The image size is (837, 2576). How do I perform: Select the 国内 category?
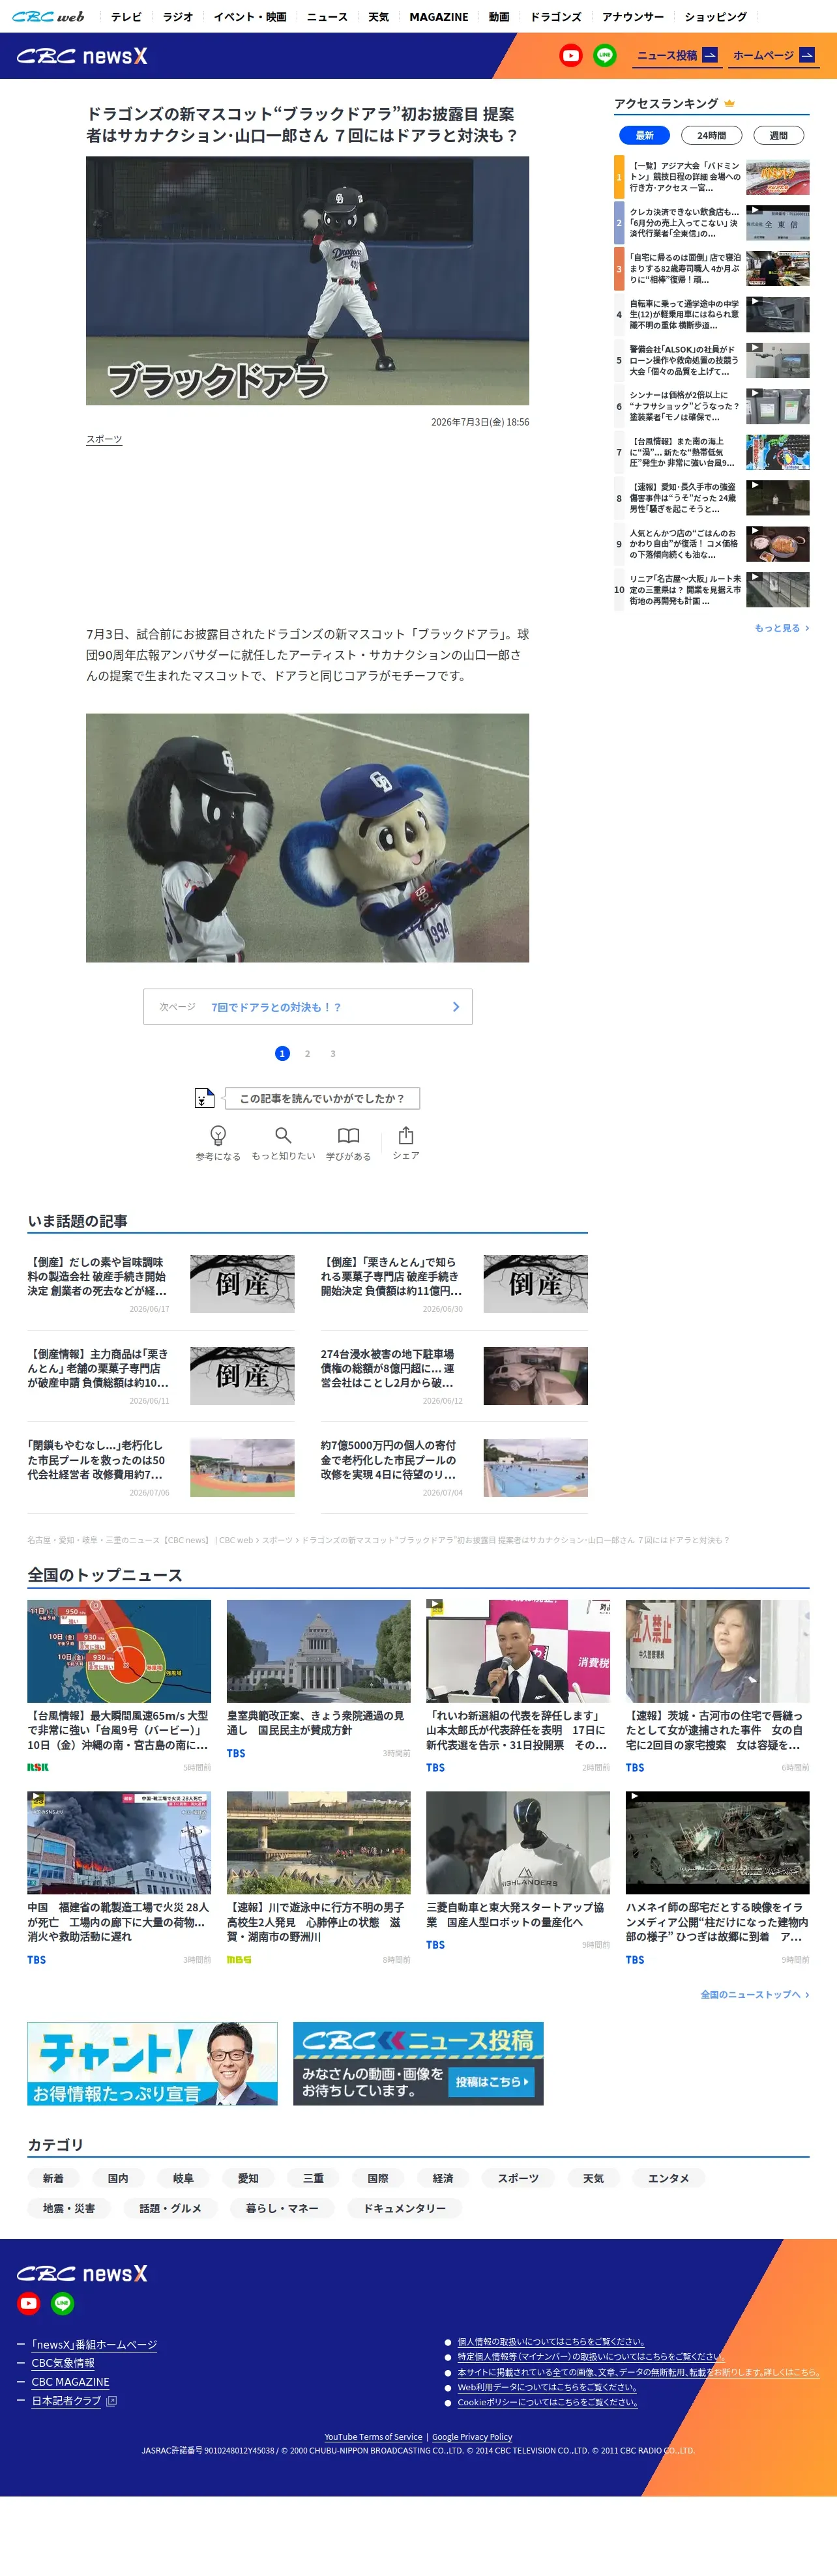pyautogui.click(x=118, y=2178)
